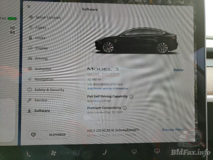Tap the speed limit 65 sign
Screen dimensions: 213x160
click(x=13, y=30)
